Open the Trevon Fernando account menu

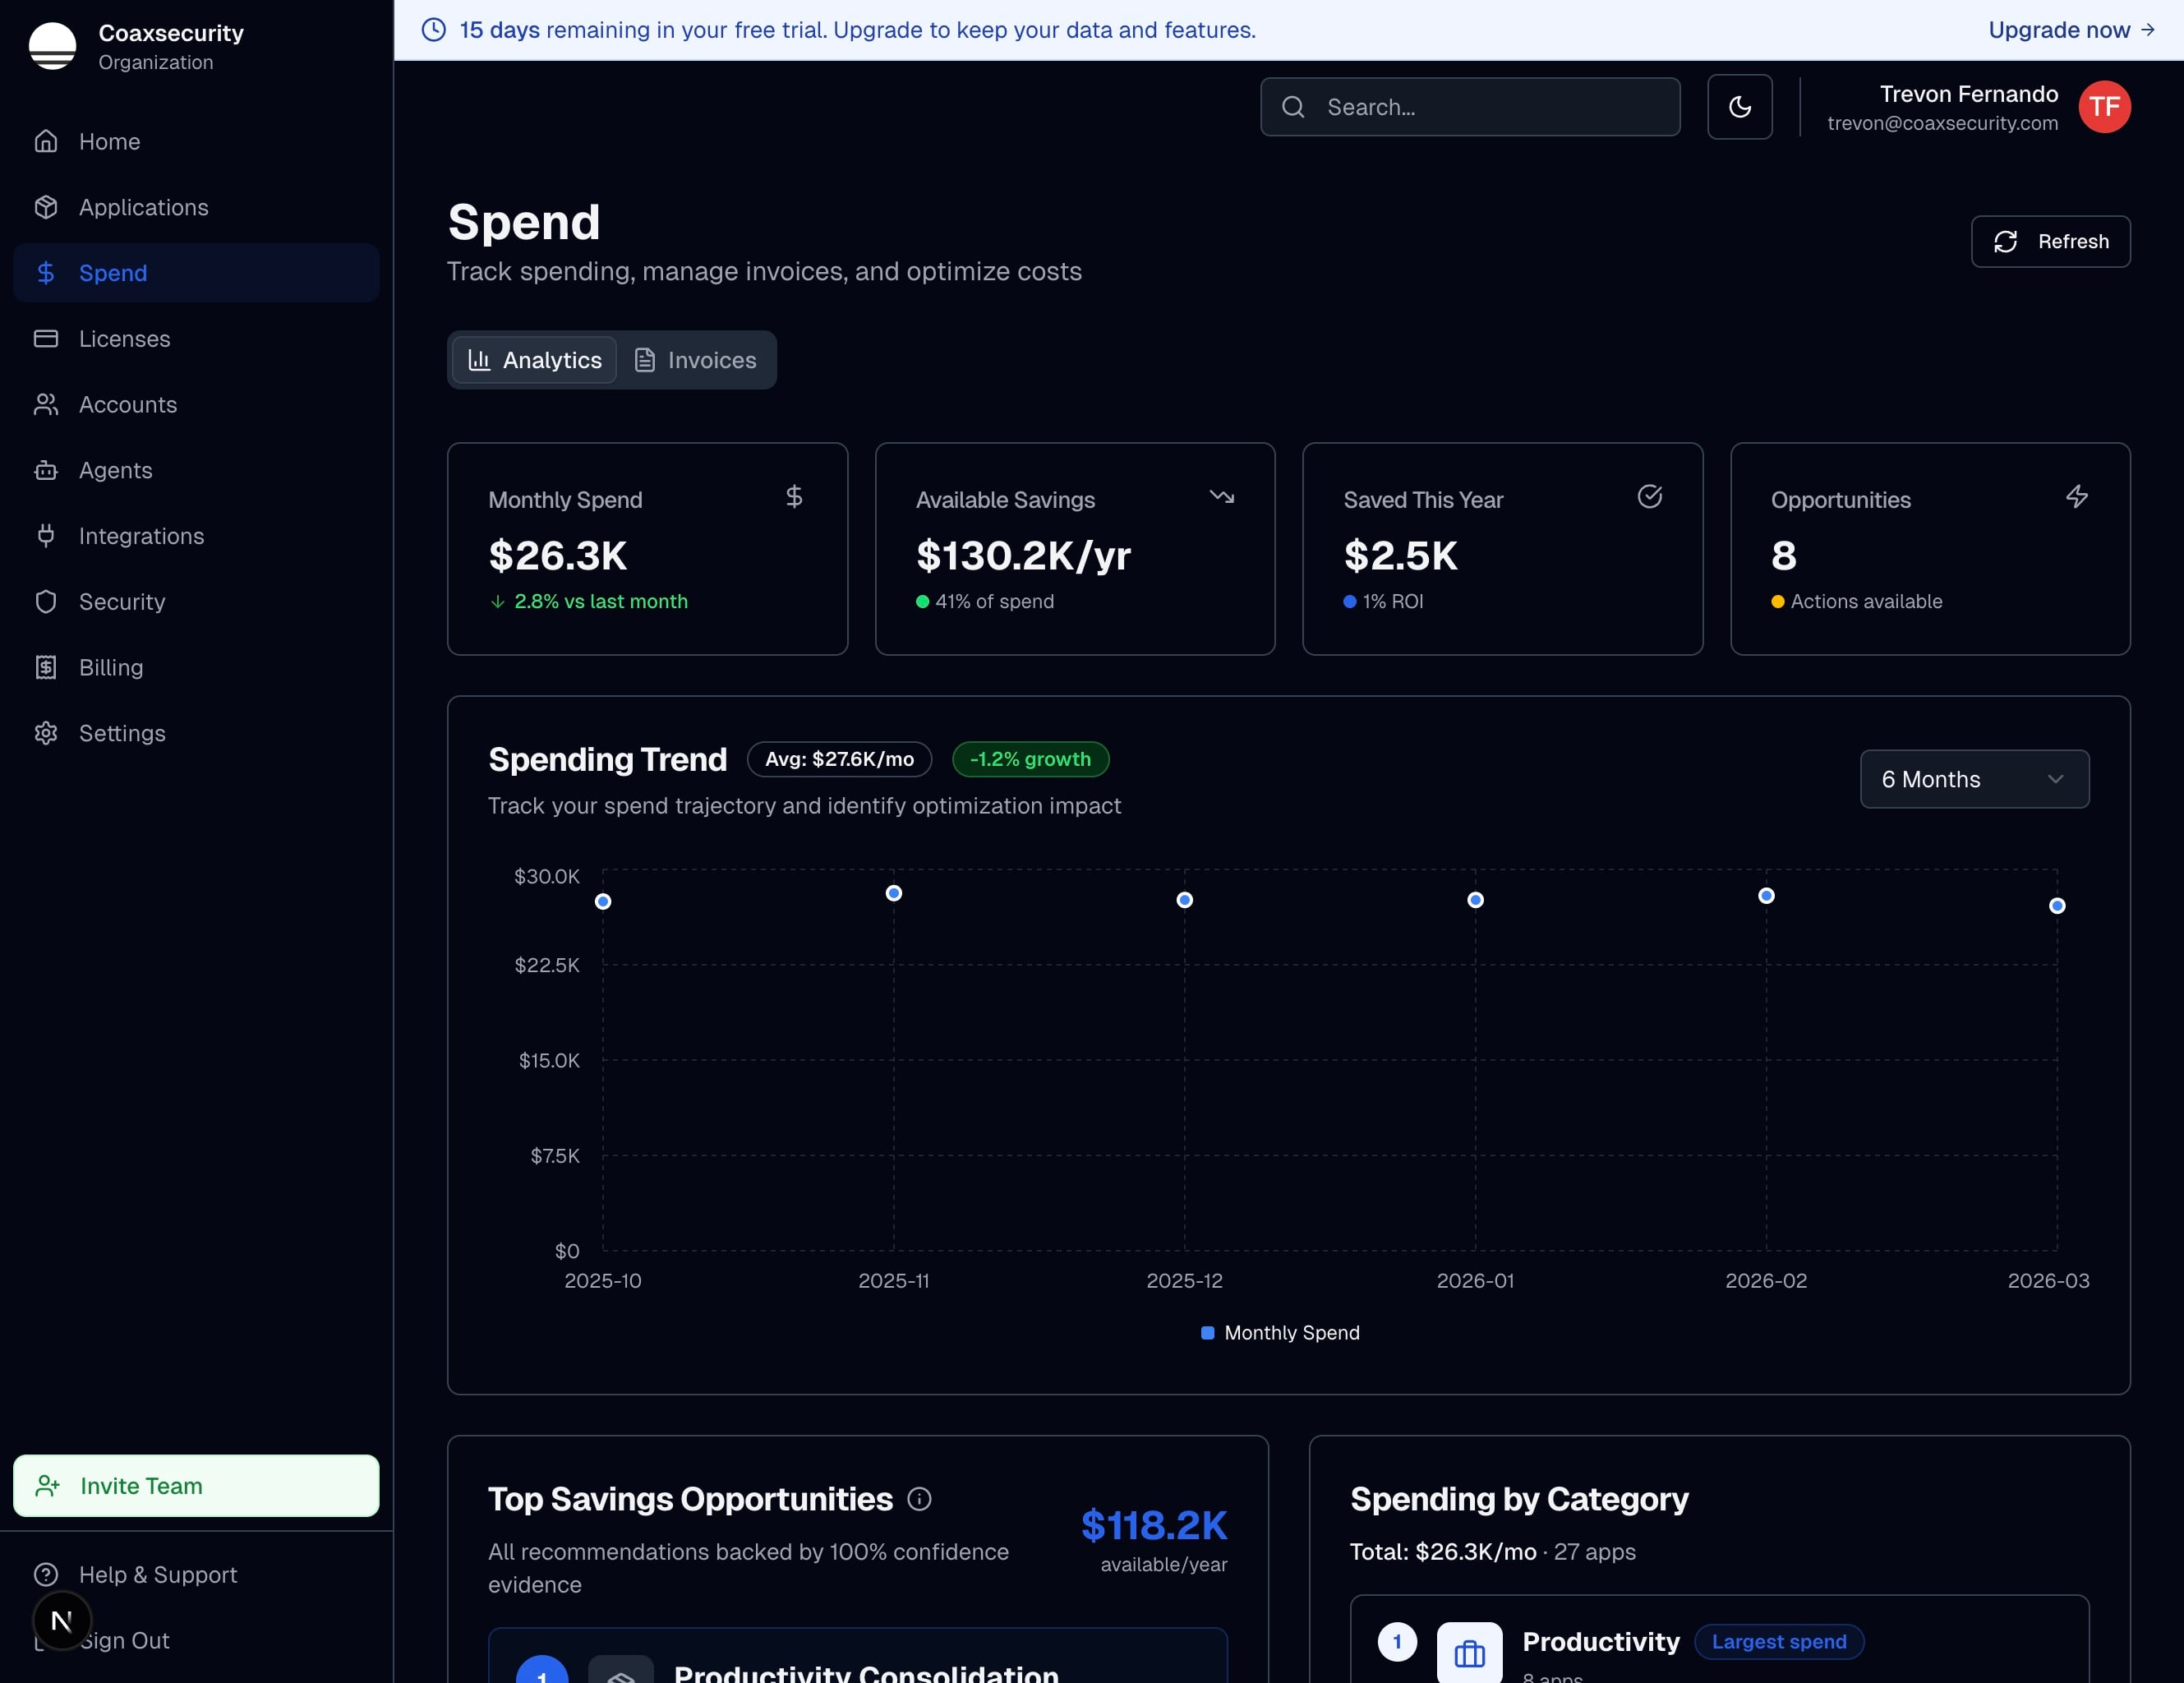(1967, 95)
